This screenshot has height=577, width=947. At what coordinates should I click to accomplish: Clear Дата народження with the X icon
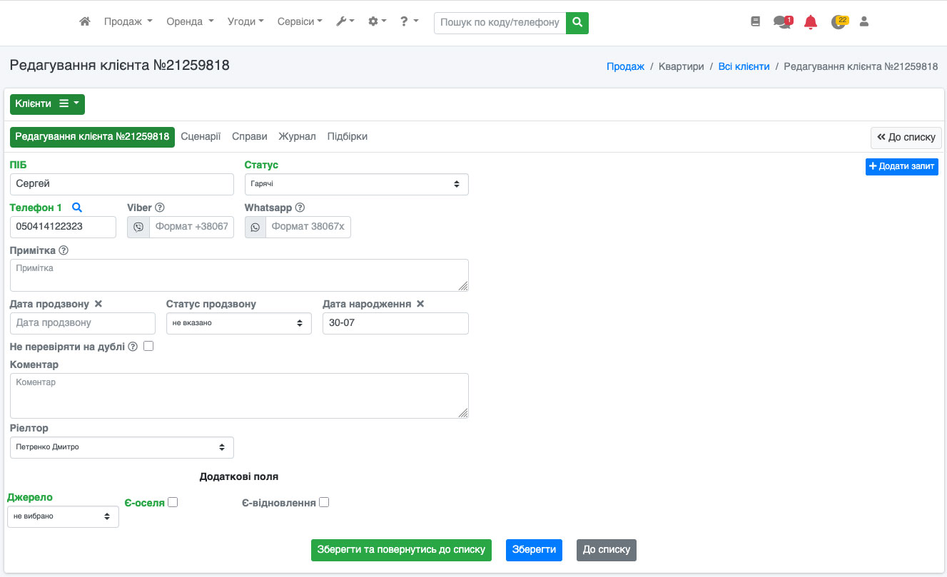[420, 304]
